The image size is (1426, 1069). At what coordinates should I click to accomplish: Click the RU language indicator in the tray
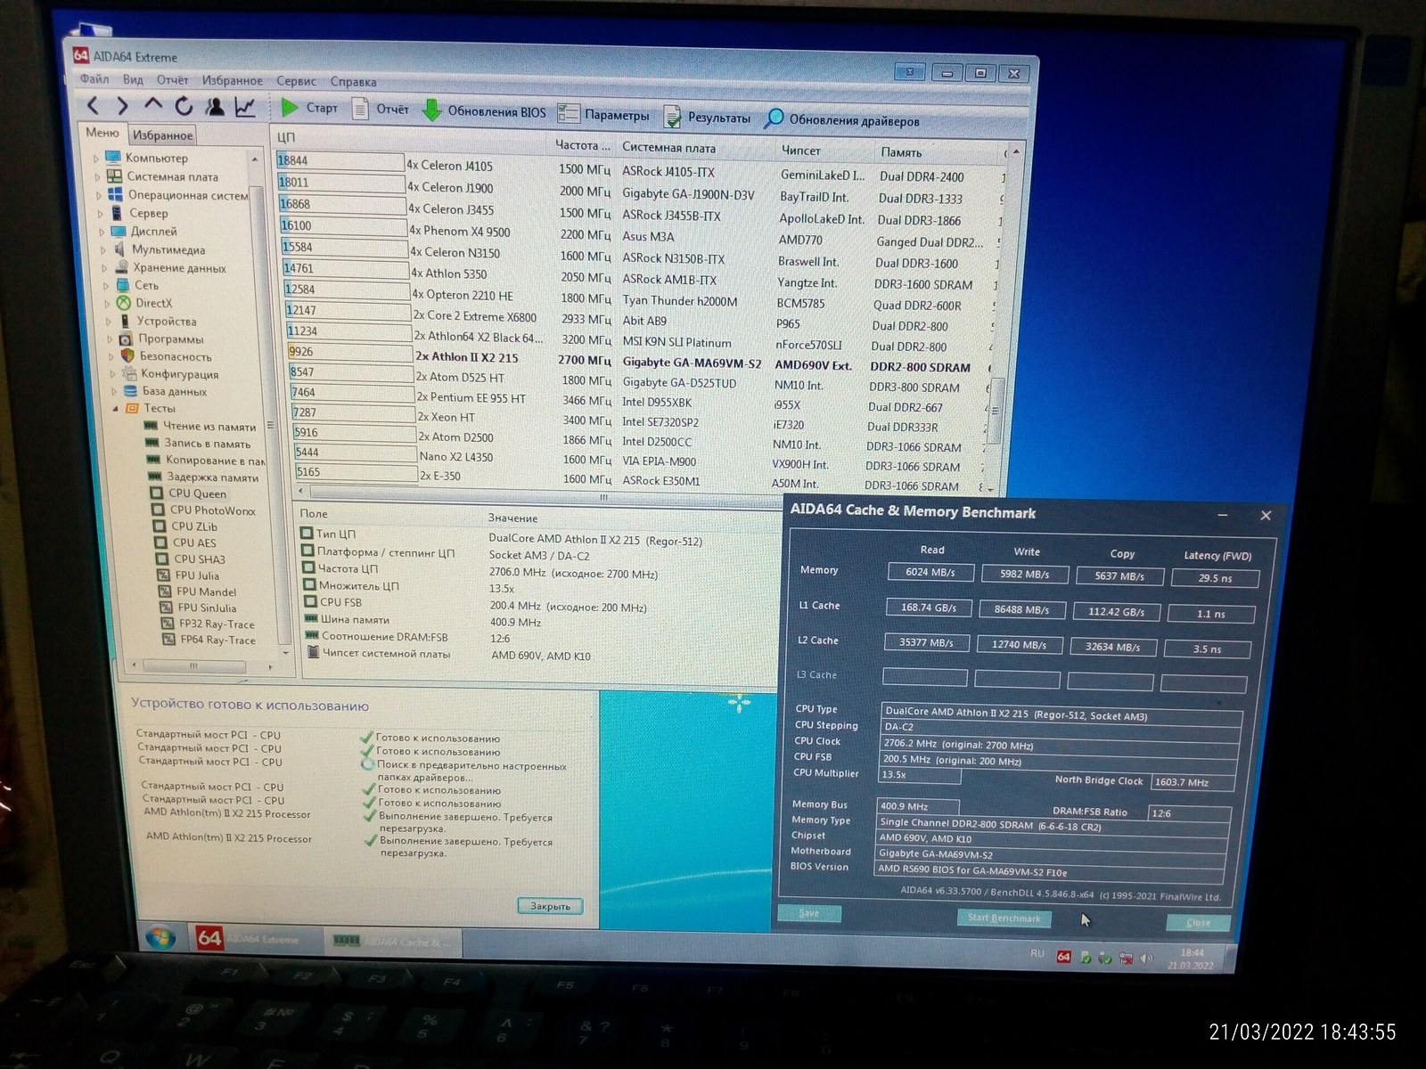[1037, 953]
